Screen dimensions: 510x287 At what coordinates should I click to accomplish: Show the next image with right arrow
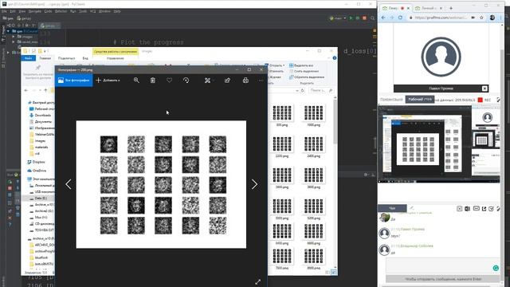coord(254,184)
